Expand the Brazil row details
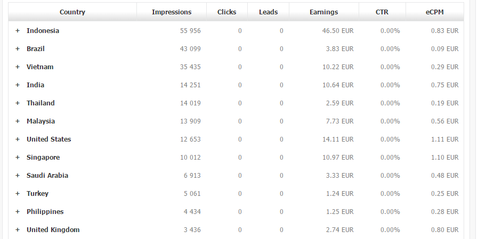 (x=18, y=49)
